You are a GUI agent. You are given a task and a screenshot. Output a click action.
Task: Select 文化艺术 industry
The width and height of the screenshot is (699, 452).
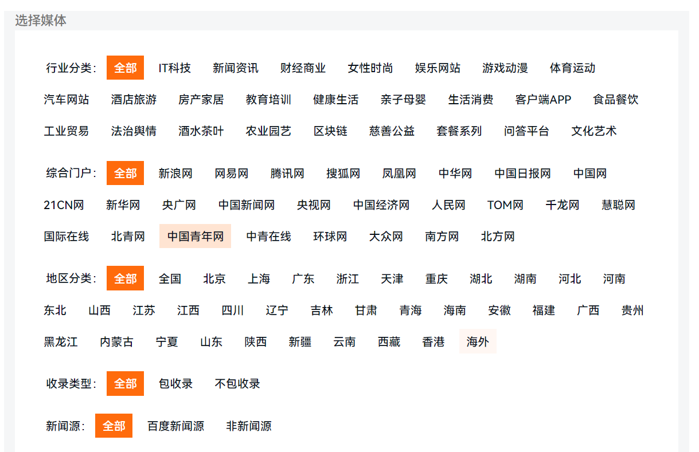[594, 131]
